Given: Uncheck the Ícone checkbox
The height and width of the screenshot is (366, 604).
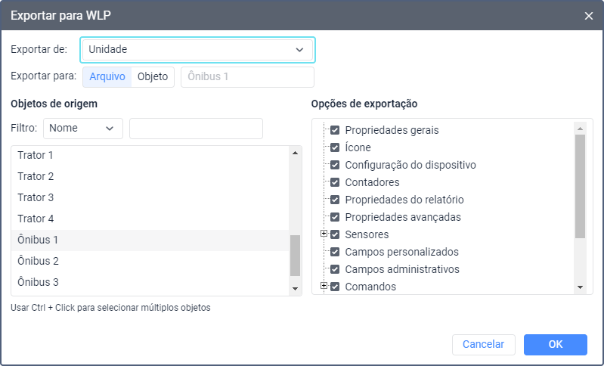Looking at the screenshot, I should tap(335, 147).
